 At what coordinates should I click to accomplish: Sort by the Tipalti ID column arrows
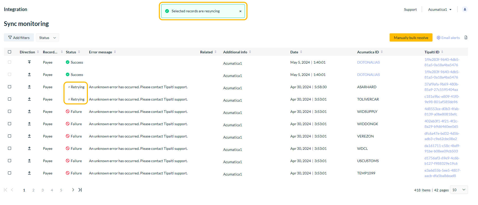click(442, 52)
